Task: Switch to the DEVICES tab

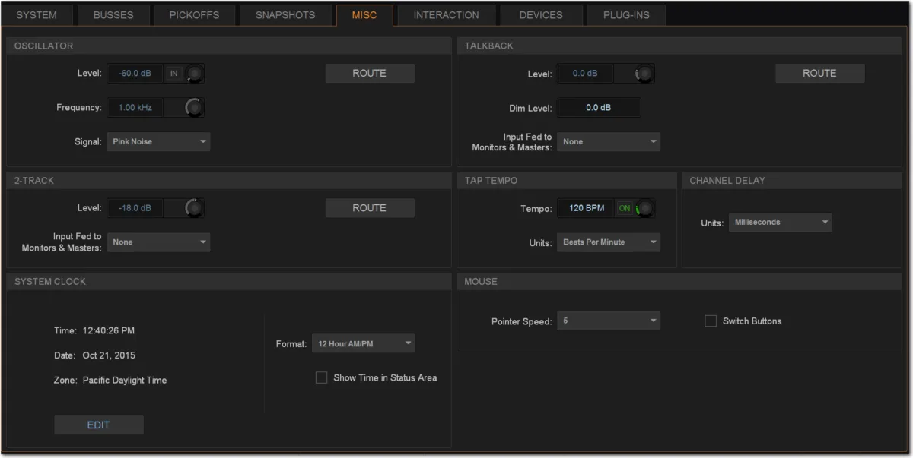Action: coord(542,15)
